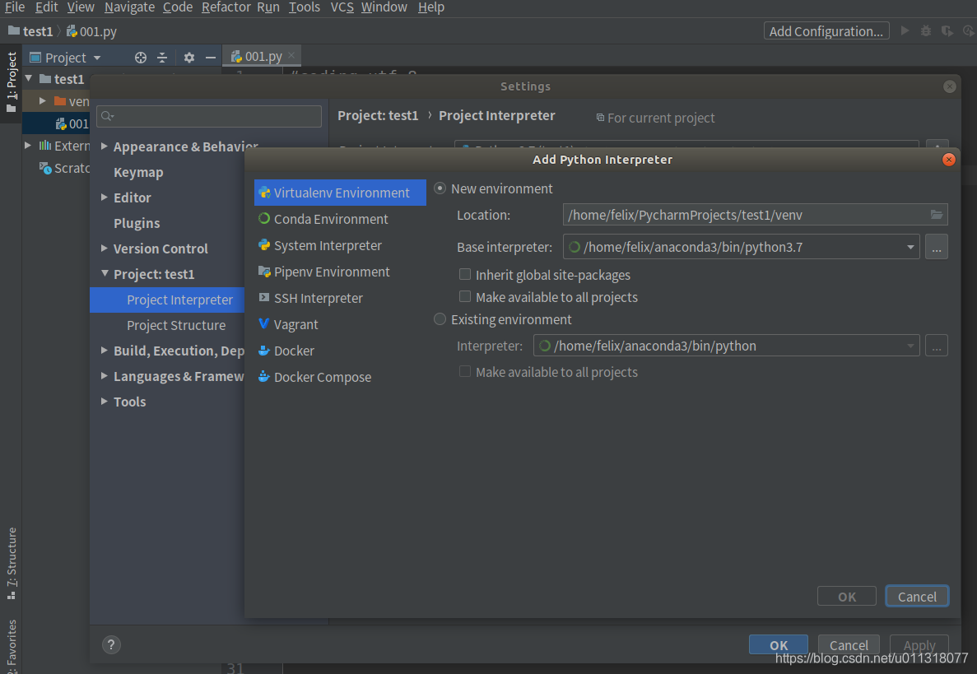The image size is (977, 674).
Task: Open the 1: Project side tool window
Action: [12, 81]
